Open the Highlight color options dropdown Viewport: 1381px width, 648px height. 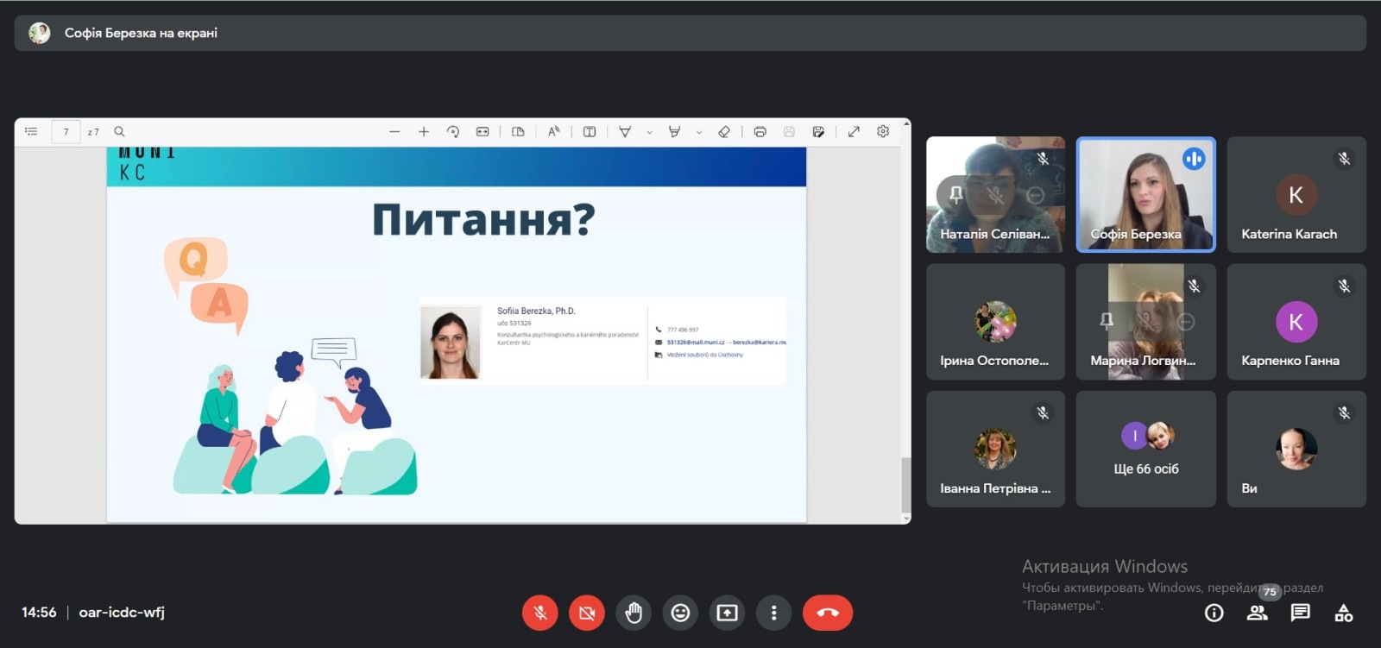(x=699, y=132)
